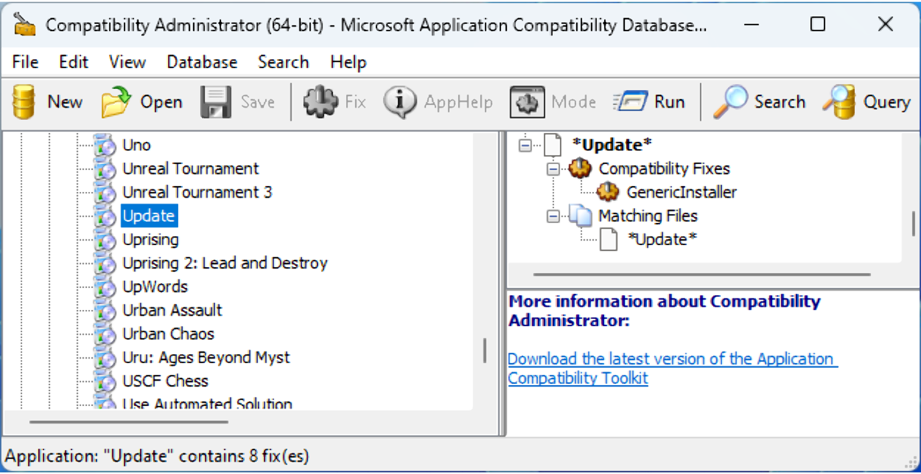Click the left pane horizontal scrollbar
Image resolution: width=921 pixels, height=474 pixels.
[x=129, y=422]
